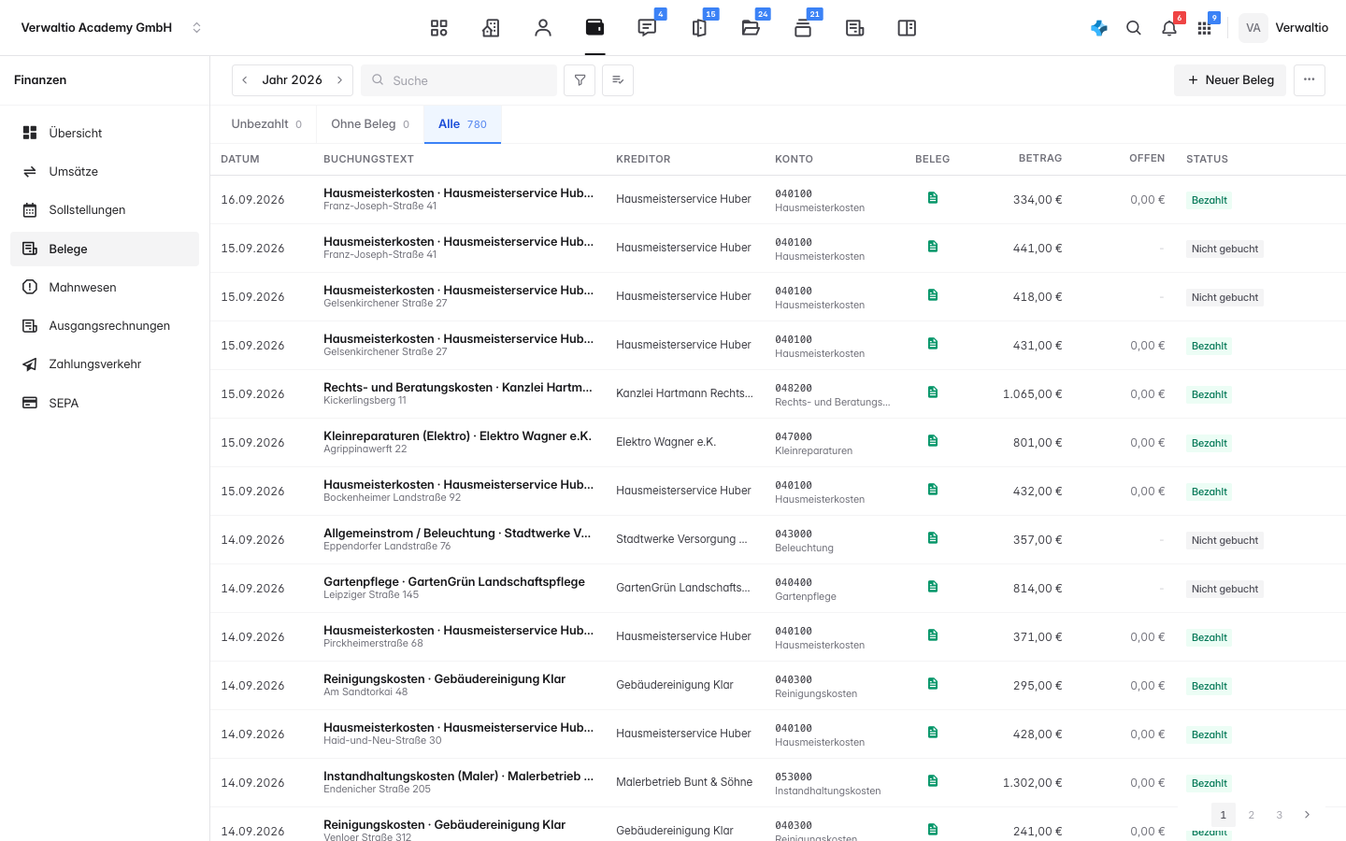The height and width of the screenshot is (841, 1346).
Task: Open the Beleg document icon of the 16.09.2026 entry
Action: pos(933,198)
